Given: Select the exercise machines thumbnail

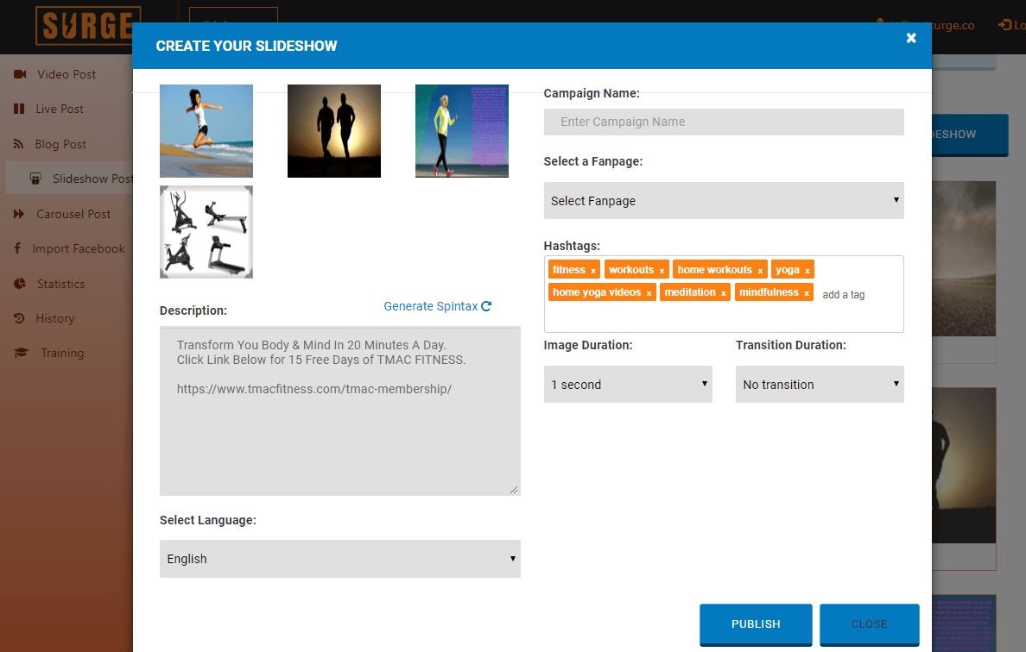Looking at the screenshot, I should pos(206,232).
